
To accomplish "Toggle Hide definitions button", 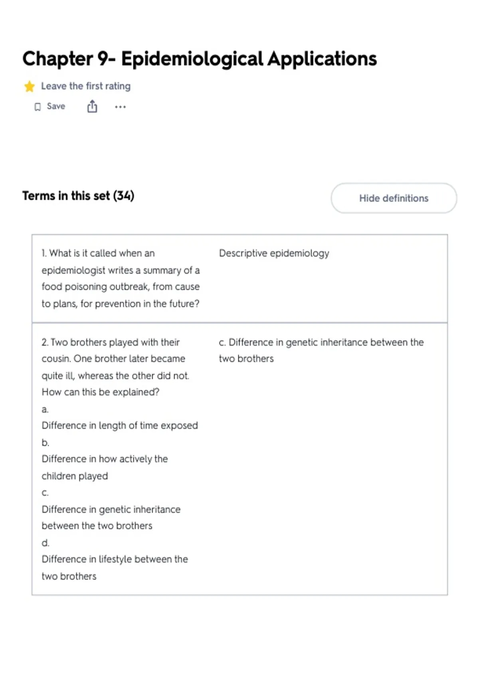I will point(394,198).
